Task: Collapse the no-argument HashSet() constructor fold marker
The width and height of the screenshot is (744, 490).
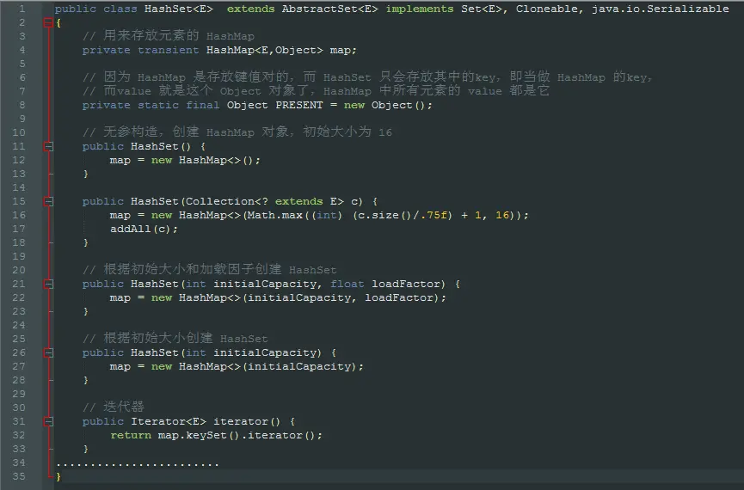Action: click(x=48, y=147)
